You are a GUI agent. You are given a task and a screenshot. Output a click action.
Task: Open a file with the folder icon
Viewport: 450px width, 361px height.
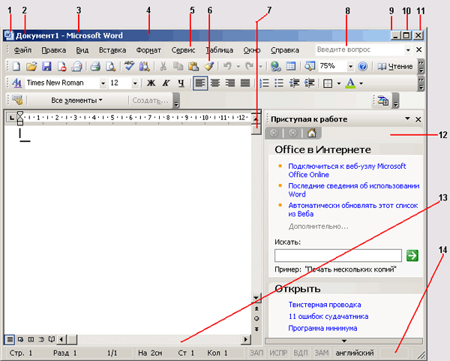(x=31, y=67)
